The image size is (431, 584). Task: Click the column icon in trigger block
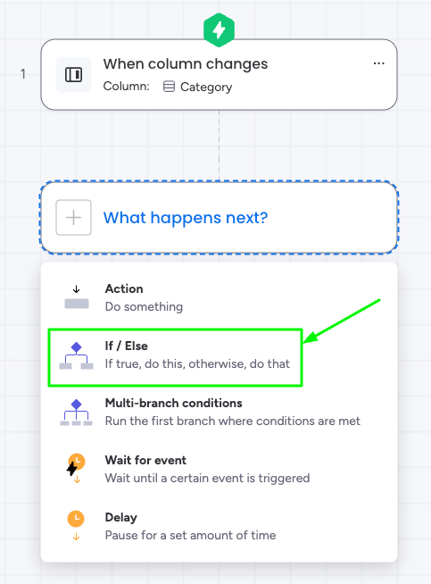point(74,74)
